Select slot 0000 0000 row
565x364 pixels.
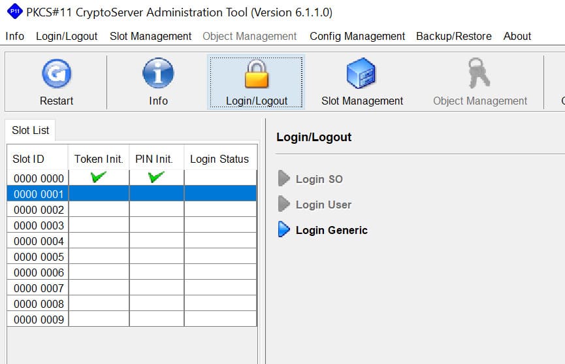[132, 178]
